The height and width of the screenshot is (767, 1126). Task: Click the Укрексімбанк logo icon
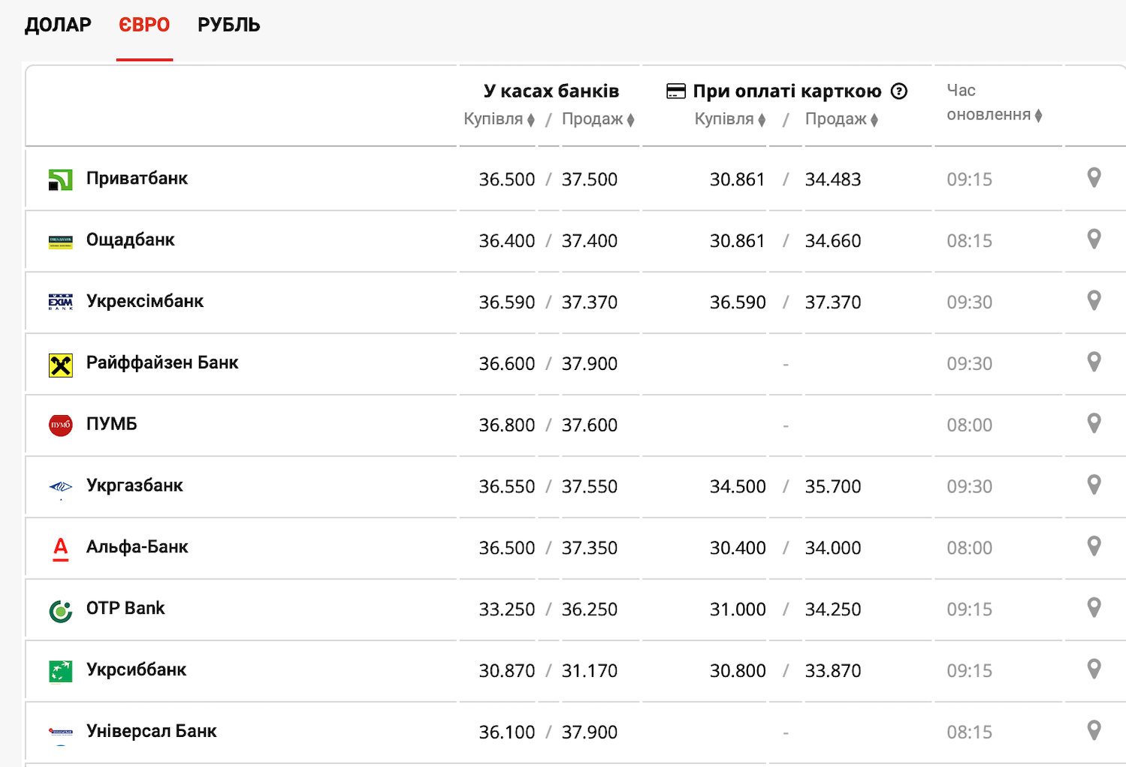pos(61,302)
